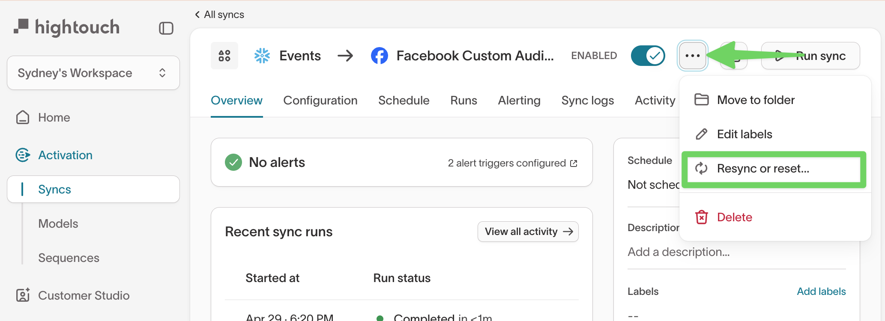
Task: Choose Resync or reset from menu
Action: [x=763, y=169]
